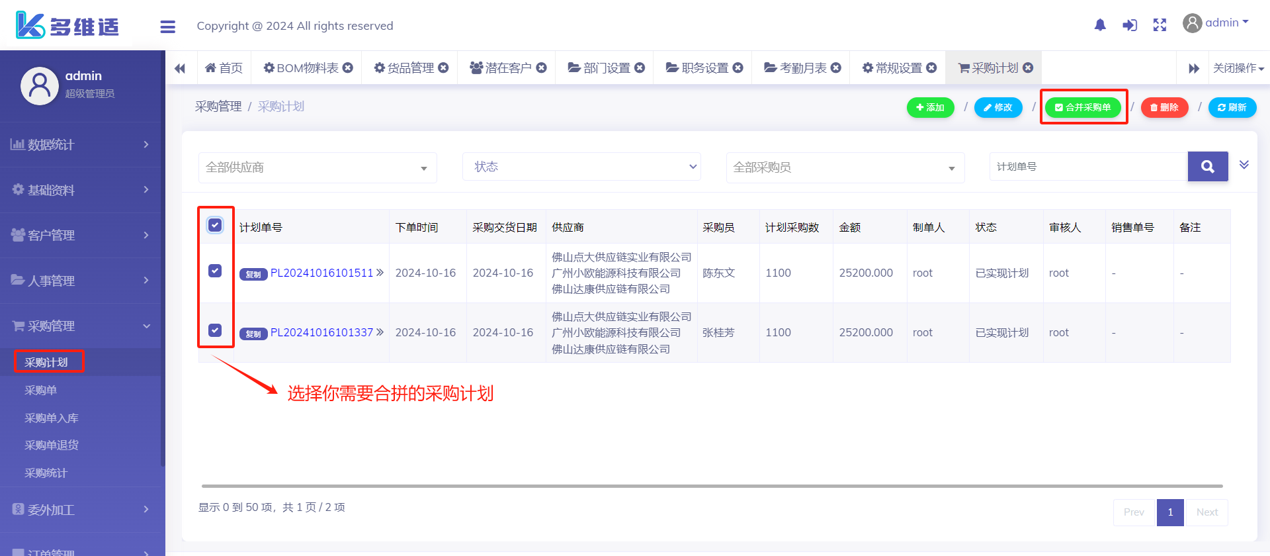Close the BOM物料表 tab
The height and width of the screenshot is (556, 1270).
point(348,68)
